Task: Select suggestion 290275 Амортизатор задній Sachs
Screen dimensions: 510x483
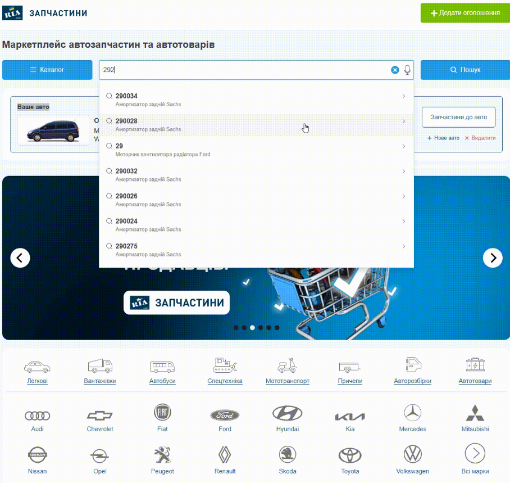Action: [256, 250]
